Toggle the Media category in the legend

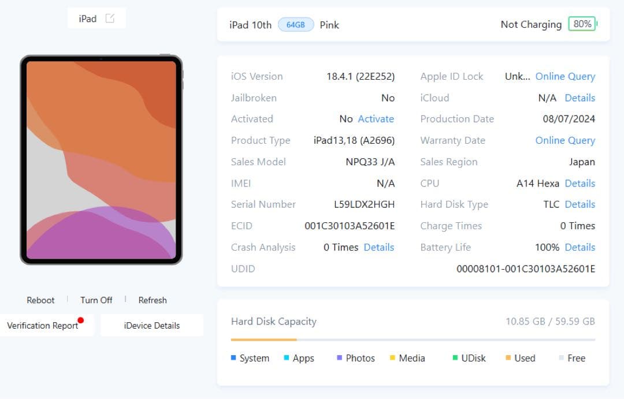[x=393, y=358]
